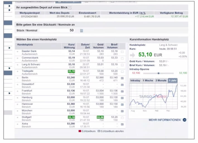The width and height of the screenshot is (198, 143).
Task: Open the Mehr Informationen link
Action: [x=165, y=120]
